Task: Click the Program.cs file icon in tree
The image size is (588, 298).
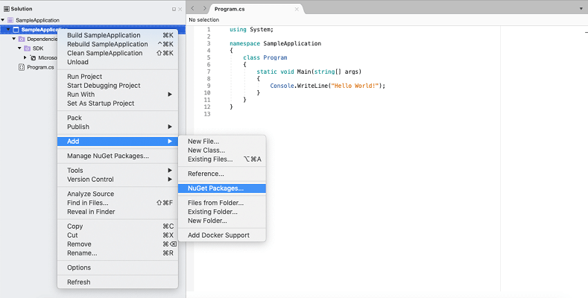Action: (x=22, y=67)
